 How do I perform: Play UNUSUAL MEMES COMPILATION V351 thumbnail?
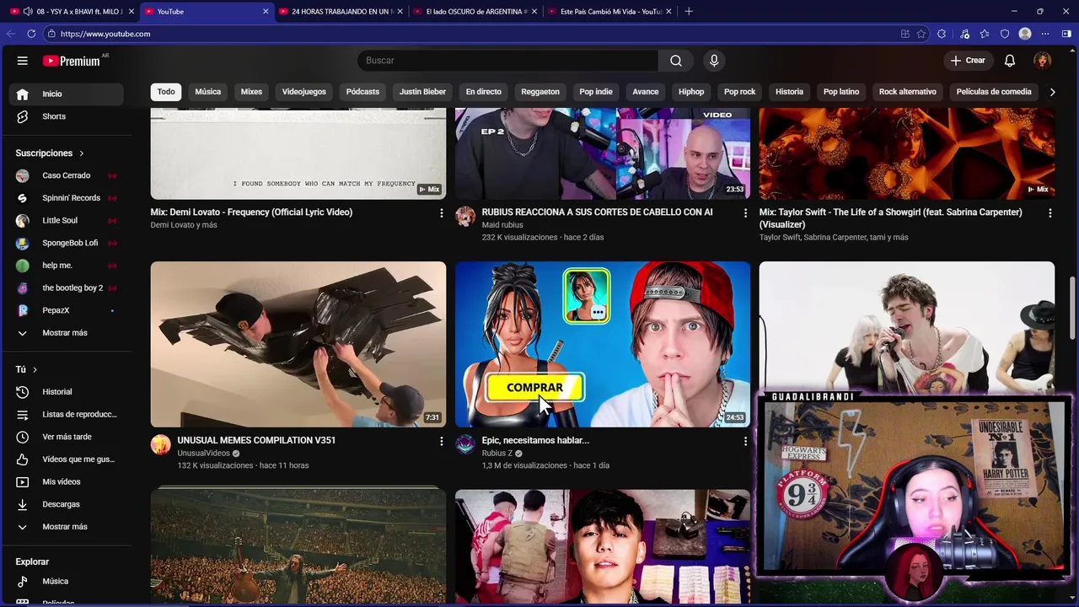coord(298,344)
